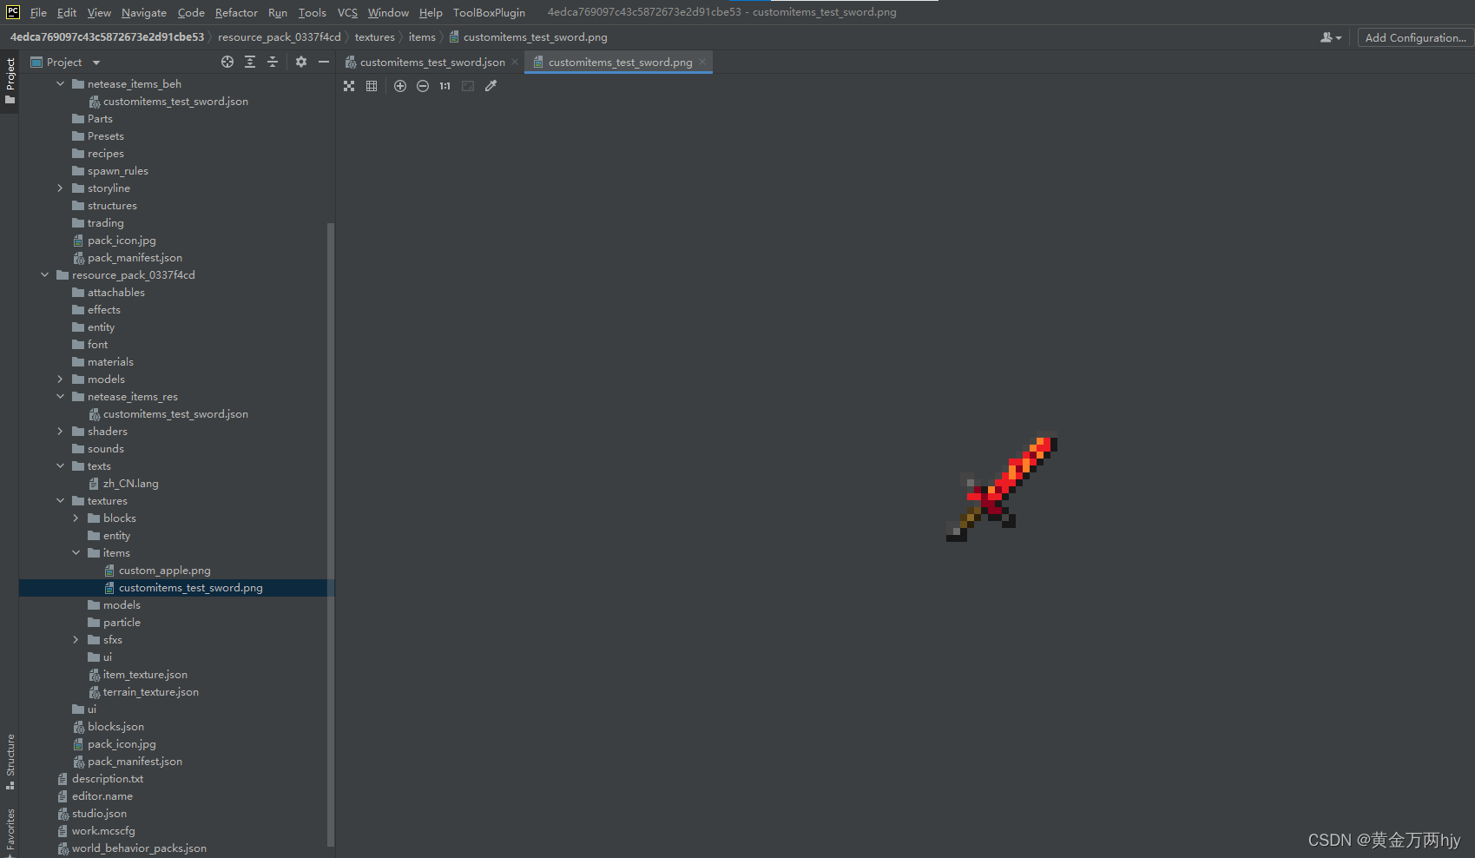Click the PyCharm application logo
Viewport: 1475px width, 858px height.
[x=12, y=12]
